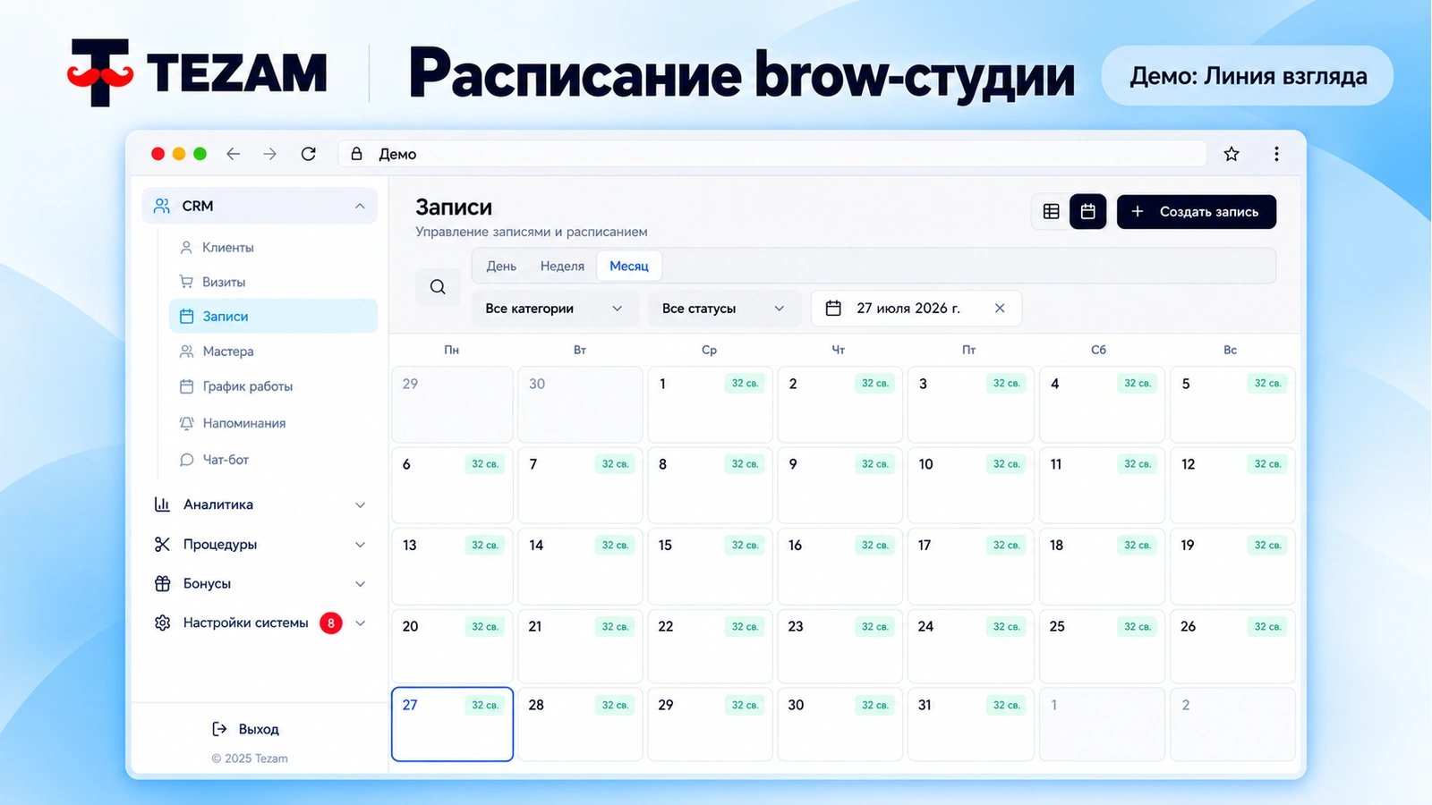The image size is (1432, 805).
Task: Click the 32 св. badge on day 10
Action: pyautogui.click(x=1006, y=464)
